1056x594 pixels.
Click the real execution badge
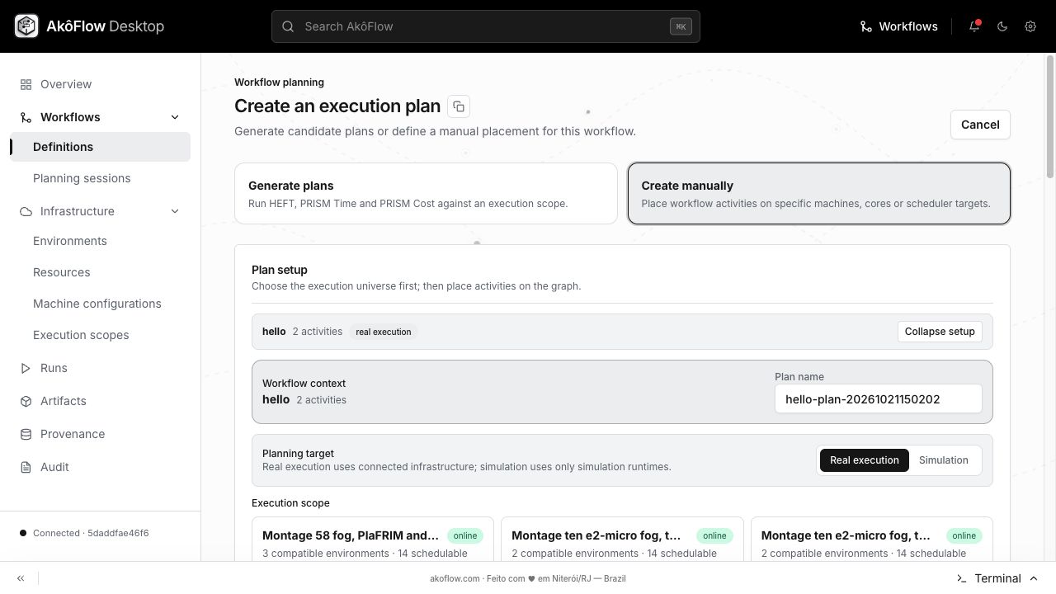pos(384,332)
